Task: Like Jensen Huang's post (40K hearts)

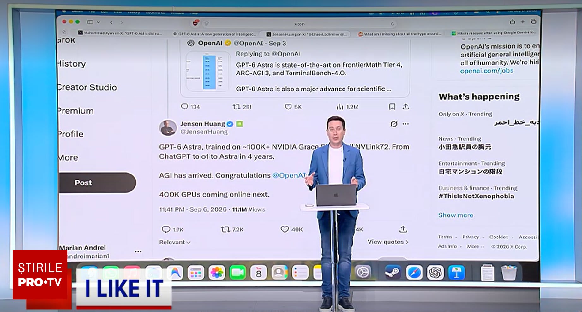Action: 292,229
